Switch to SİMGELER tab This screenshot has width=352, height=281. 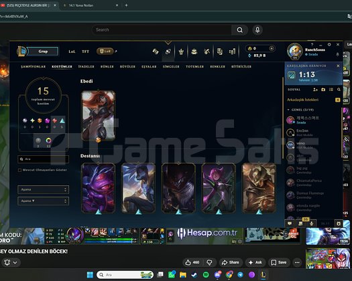[171, 66]
